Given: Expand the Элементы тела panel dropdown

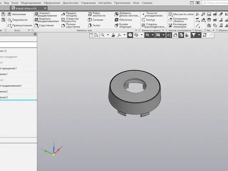Looking at the screenshot, I should pos(136,30).
